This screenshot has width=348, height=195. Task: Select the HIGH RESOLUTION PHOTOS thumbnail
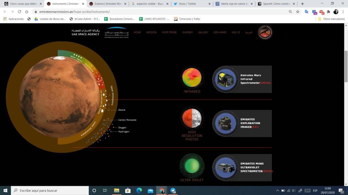pos(192,118)
